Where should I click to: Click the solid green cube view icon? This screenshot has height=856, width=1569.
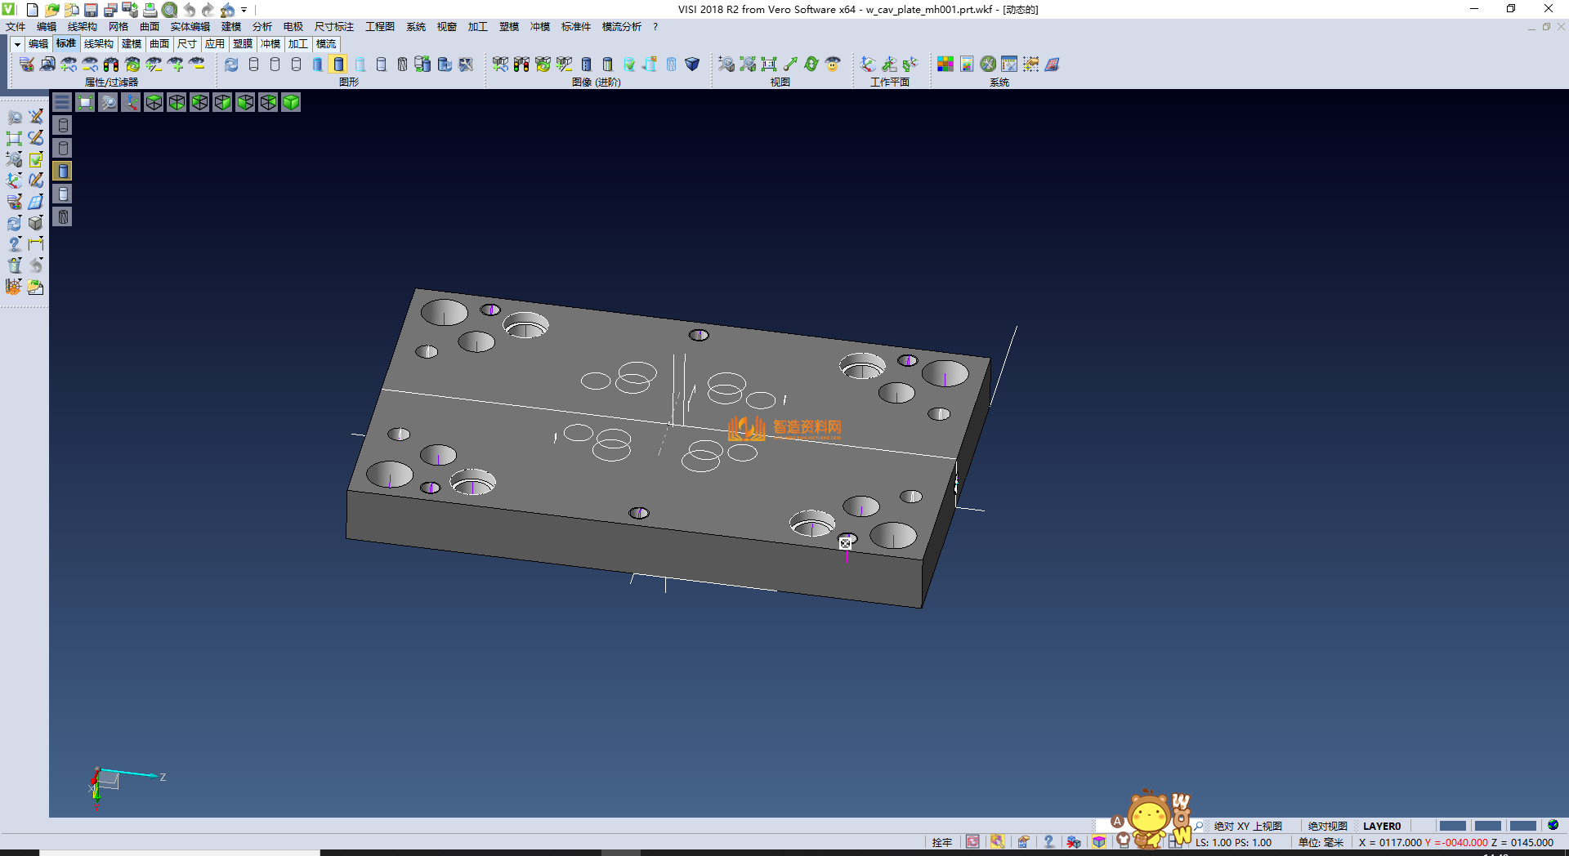click(291, 102)
